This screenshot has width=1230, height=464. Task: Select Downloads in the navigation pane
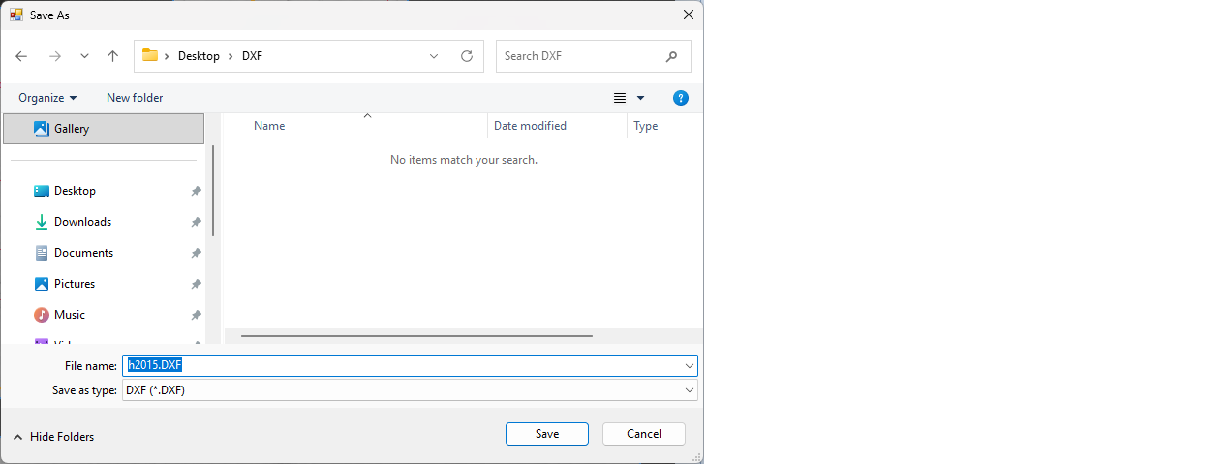click(82, 222)
